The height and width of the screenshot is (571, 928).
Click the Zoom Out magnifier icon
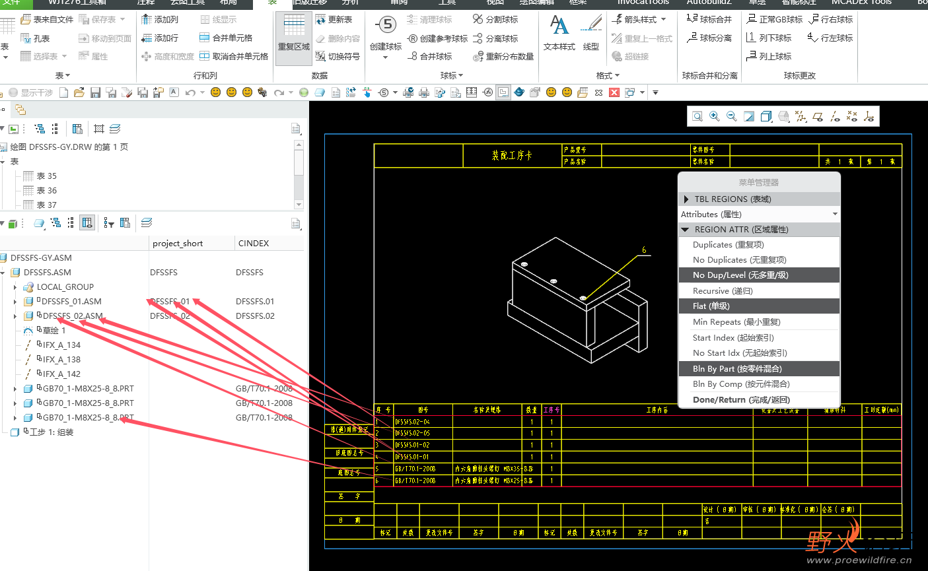point(731,117)
